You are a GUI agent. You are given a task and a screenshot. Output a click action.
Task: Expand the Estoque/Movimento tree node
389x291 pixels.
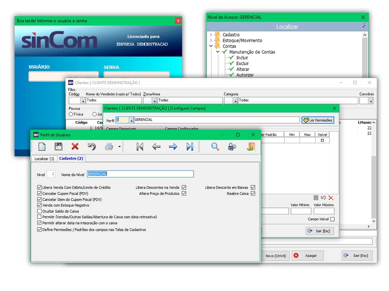(211, 40)
